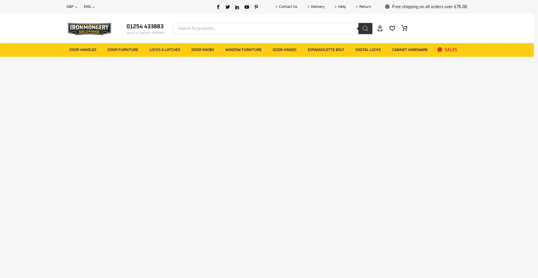Go home via Ironmongery Solutions logo

89,29
